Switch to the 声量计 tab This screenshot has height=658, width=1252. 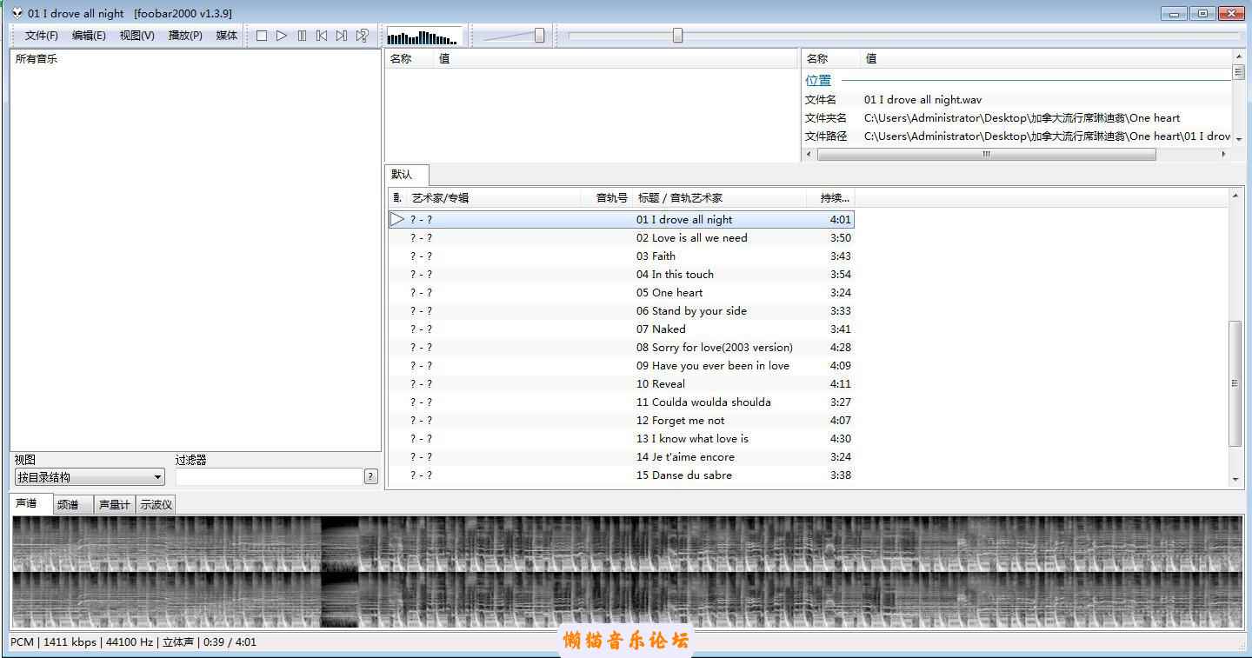115,504
